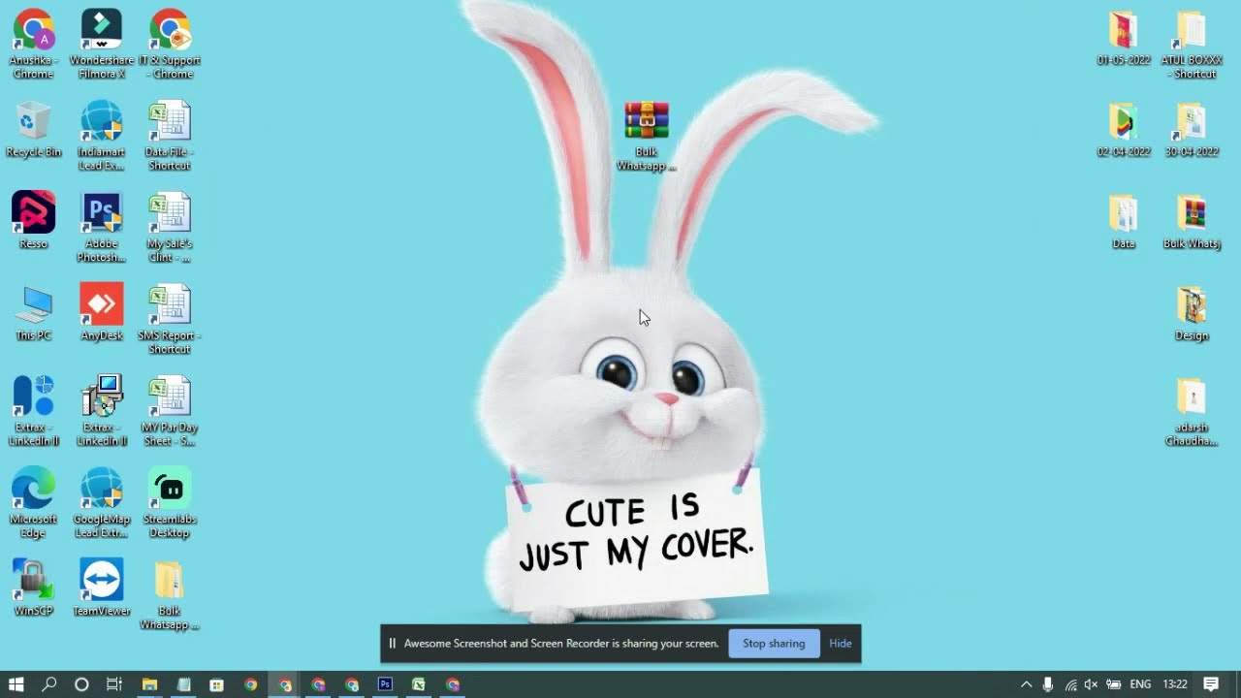The width and height of the screenshot is (1241, 698).
Task: Open the Action Center notifications icon
Action: [x=1211, y=684]
